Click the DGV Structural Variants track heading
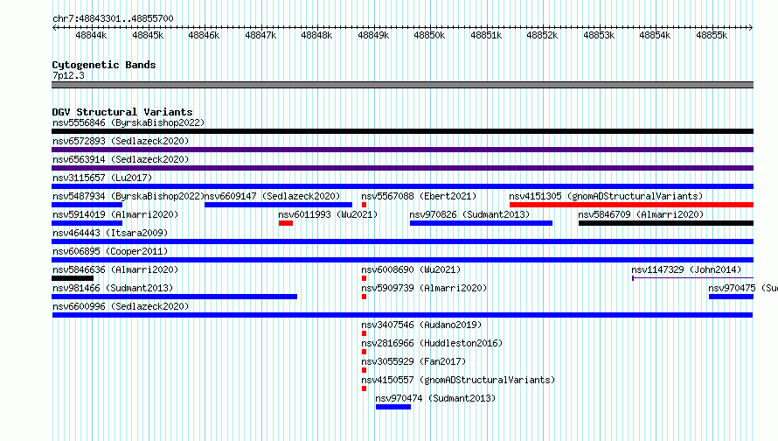Screen dimensions: 778x441 click(122, 112)
